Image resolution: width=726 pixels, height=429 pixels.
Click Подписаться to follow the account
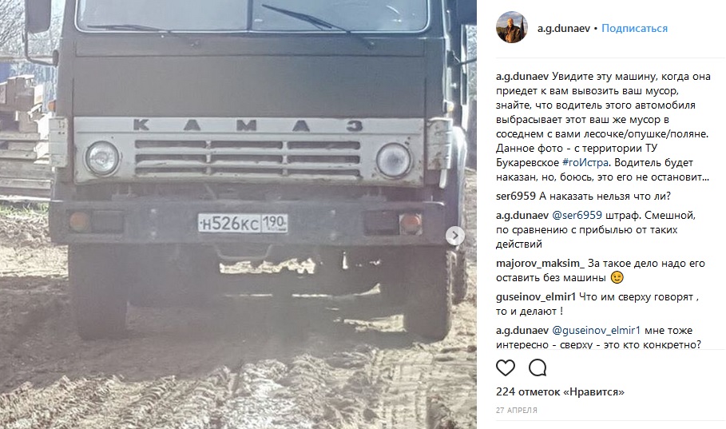634,28
